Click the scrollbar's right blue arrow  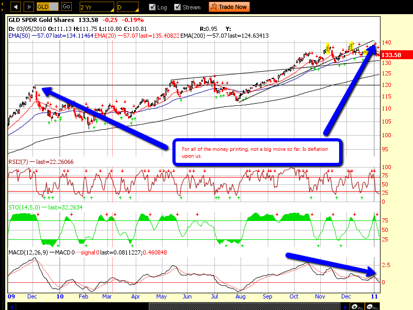(345, 307)
